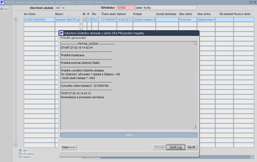
Task: Click the Úč.doklad cell in first row
Action: [224, 20]
